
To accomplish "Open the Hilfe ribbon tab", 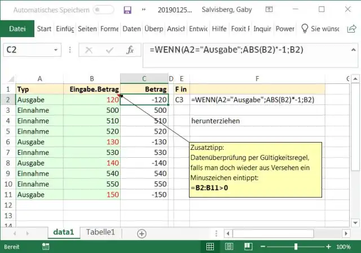I will pos(219,29).
